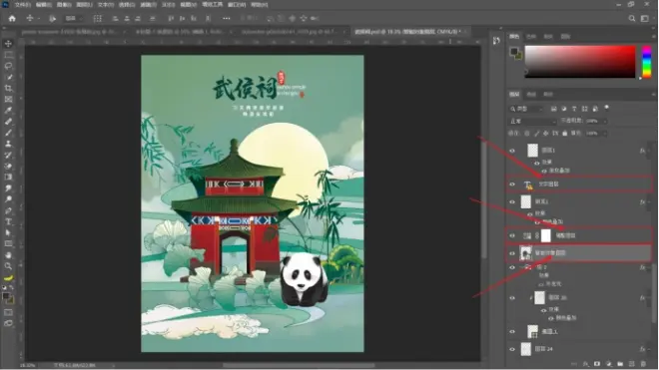Open the layer opacity dropdown arrow

(605, 121)
